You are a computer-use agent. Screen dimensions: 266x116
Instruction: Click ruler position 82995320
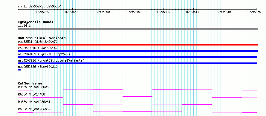click(x=163, y=12)
